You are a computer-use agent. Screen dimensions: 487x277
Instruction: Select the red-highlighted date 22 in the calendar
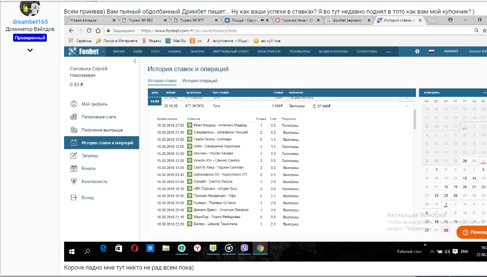click(446, 230)
